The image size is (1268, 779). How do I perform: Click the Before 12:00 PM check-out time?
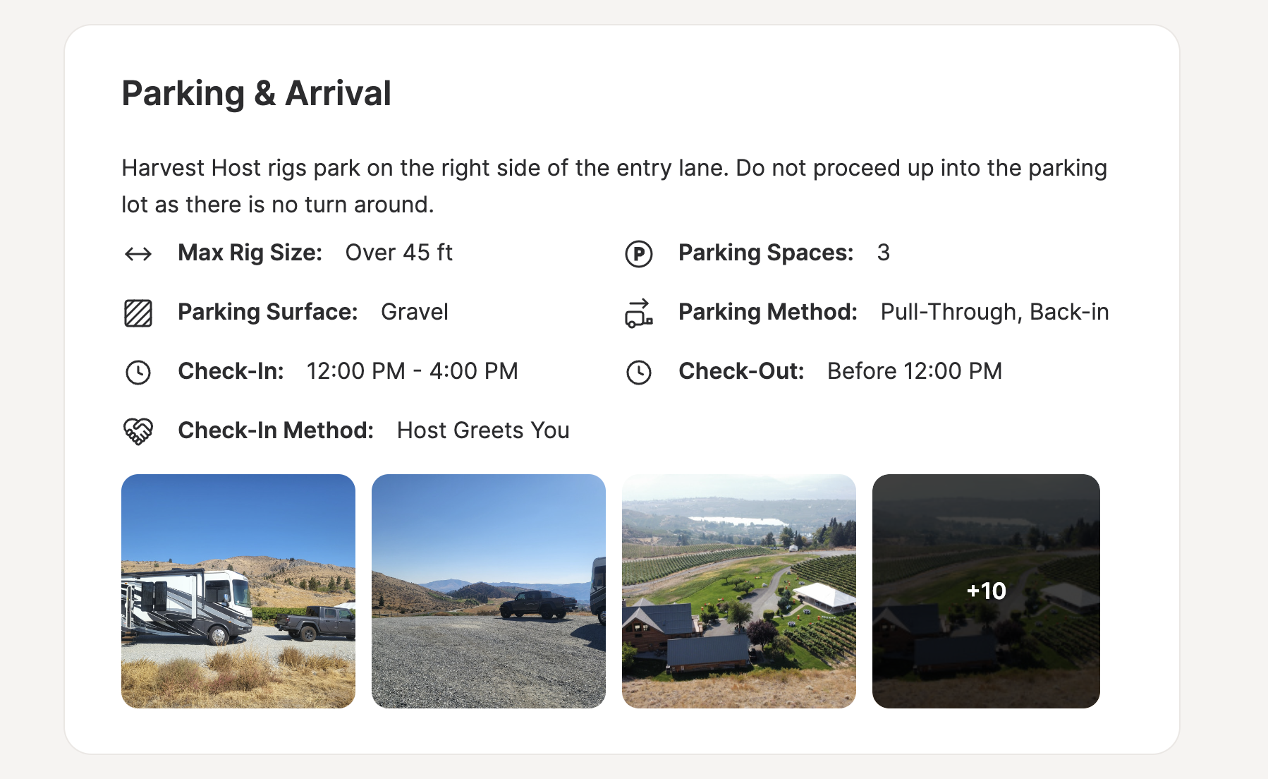915,371
